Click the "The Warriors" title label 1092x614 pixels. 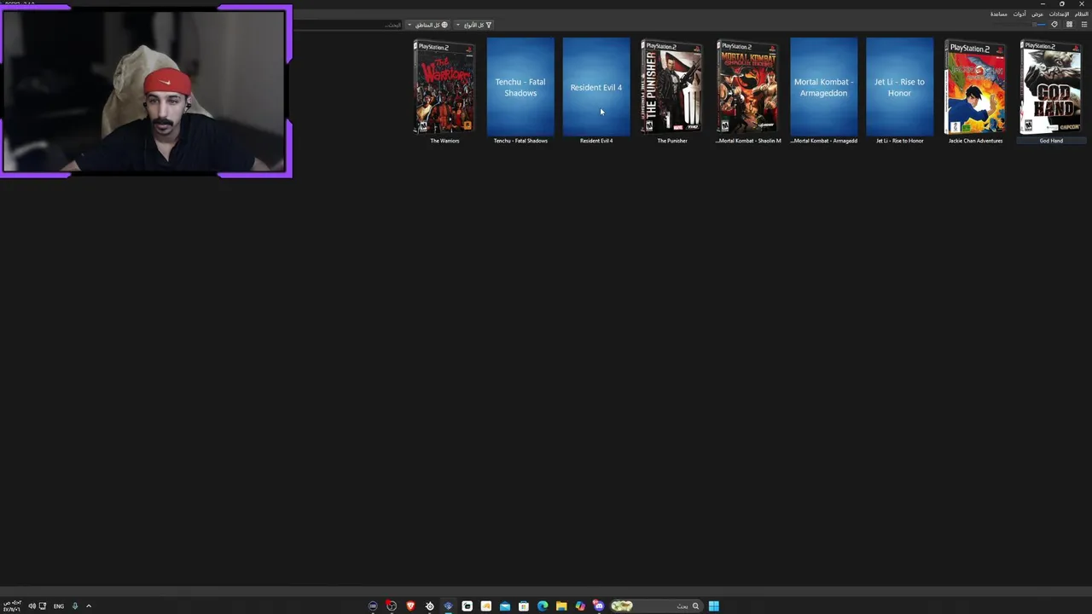point(444,141)
